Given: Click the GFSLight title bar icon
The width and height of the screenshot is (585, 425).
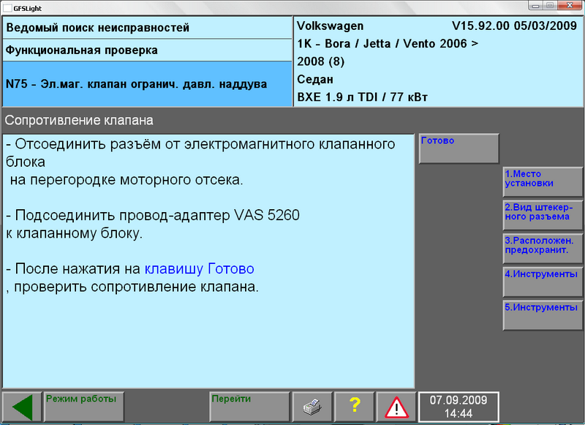Looking at the screenshot, I should pyautogui.click(x=7, y=8).
